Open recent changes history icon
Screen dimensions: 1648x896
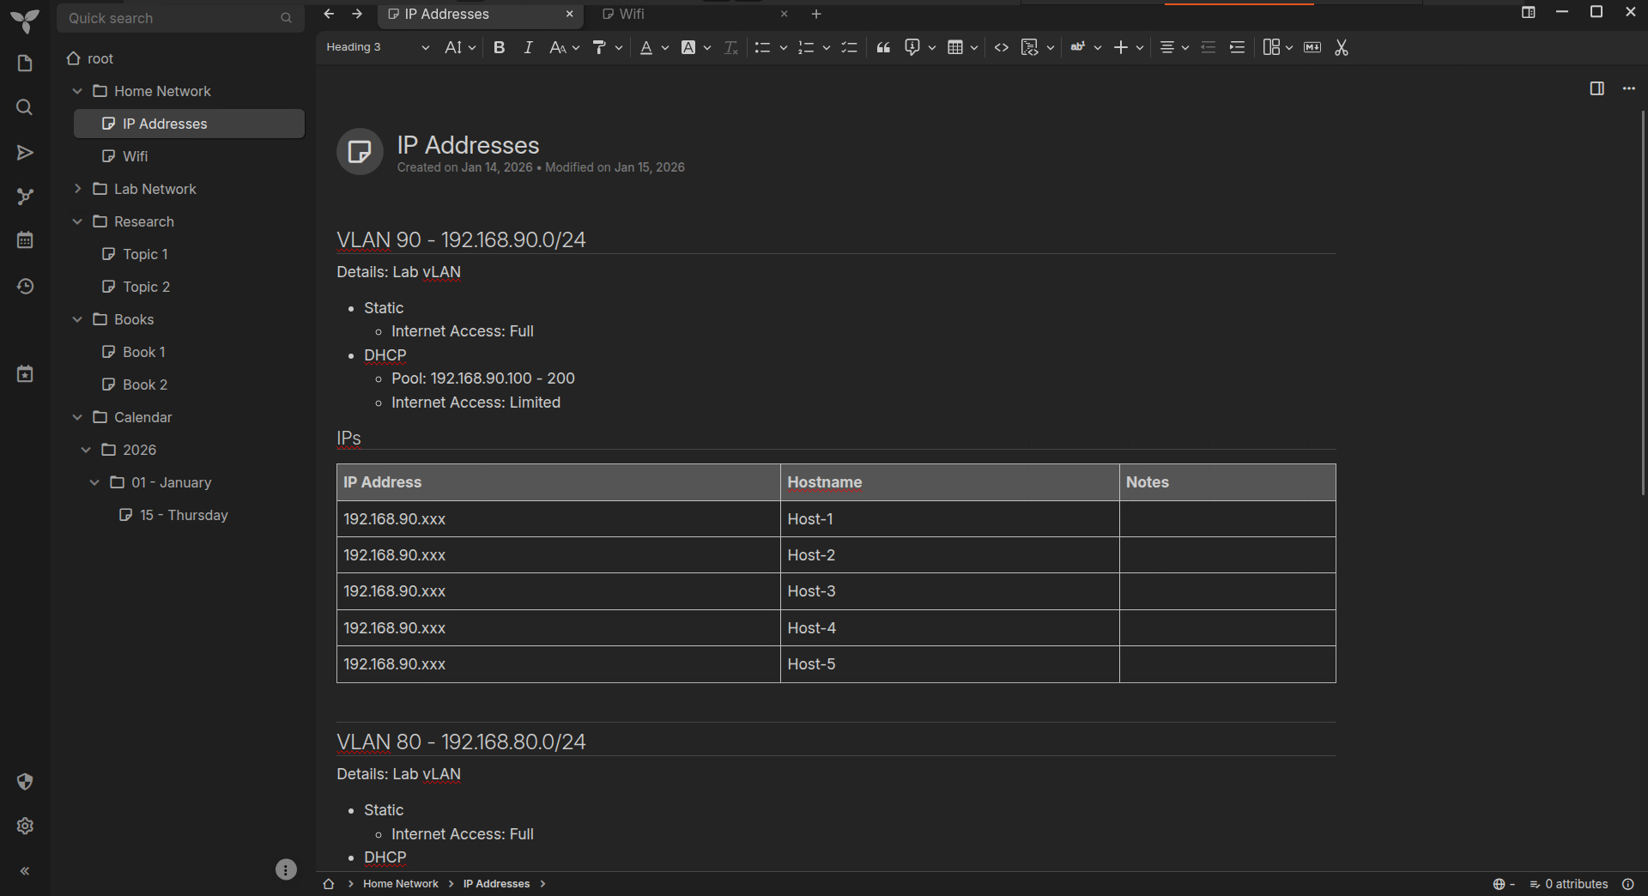[25, 286]
